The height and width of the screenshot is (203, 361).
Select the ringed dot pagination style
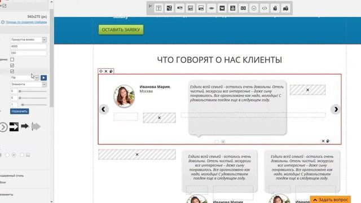point(14,155)
